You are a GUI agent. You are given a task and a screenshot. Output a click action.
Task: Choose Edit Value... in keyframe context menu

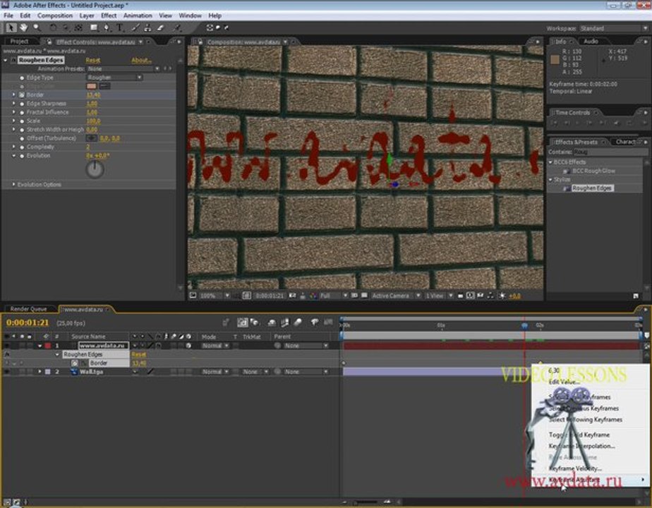point(564,382)
